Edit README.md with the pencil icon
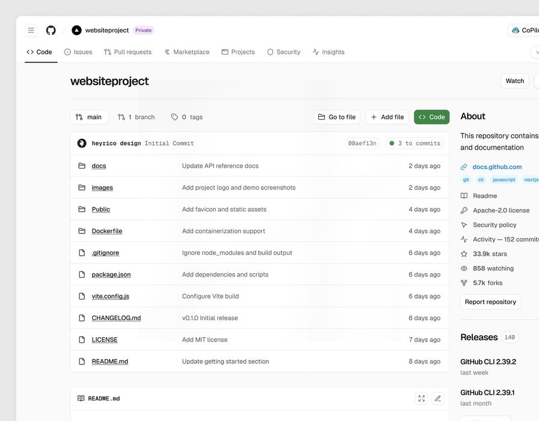 [437, 398]
